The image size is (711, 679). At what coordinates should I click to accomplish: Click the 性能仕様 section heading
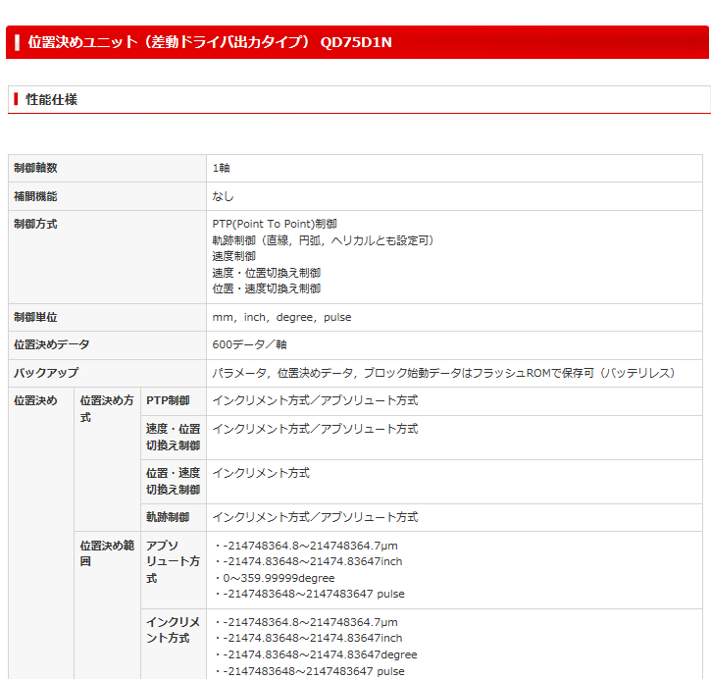(x=51, y=99)
